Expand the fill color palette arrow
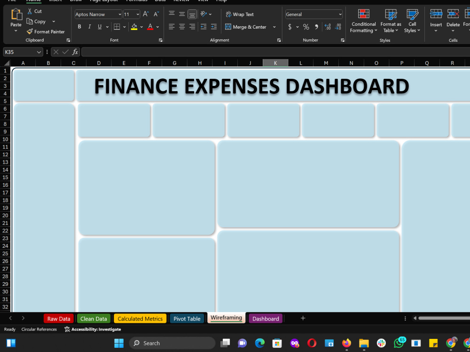 (x=141, y=27)
